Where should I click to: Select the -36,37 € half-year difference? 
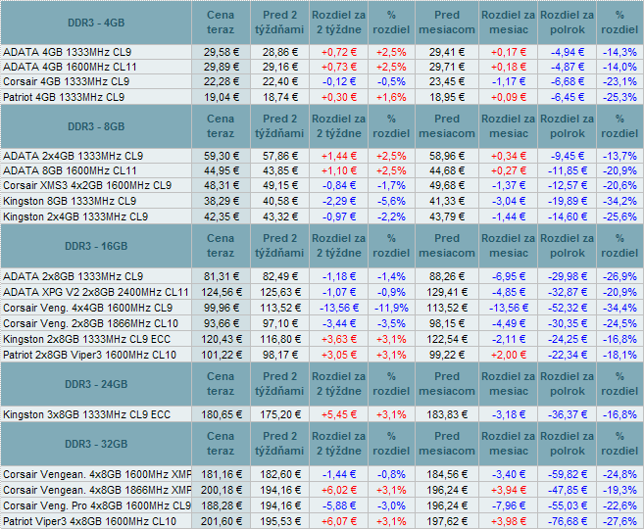(568, 414)
